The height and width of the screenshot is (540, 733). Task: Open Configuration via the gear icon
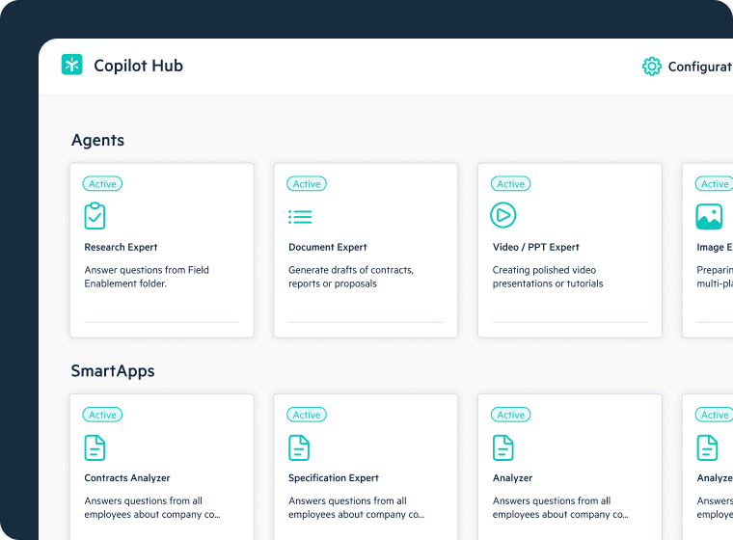pyautogui.click(x=652, y=66)
